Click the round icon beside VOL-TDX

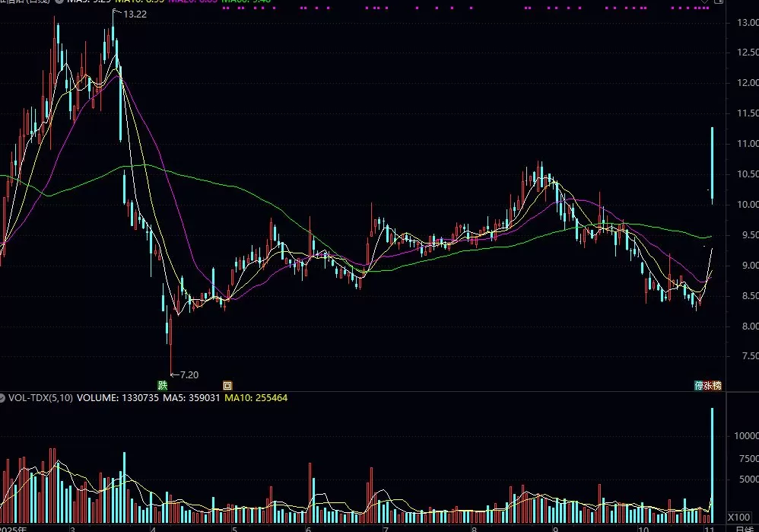(3, 397)
